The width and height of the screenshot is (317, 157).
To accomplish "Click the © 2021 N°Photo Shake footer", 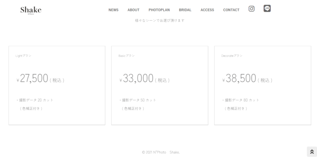I will click(x=161, y=152).
